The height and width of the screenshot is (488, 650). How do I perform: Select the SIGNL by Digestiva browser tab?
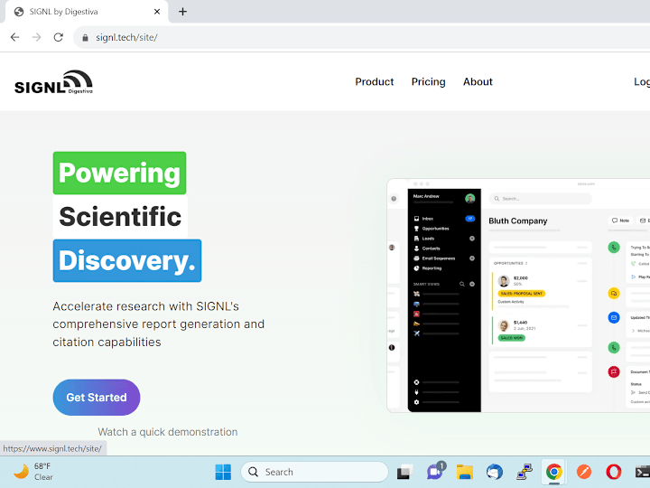[x=87, y=12]
